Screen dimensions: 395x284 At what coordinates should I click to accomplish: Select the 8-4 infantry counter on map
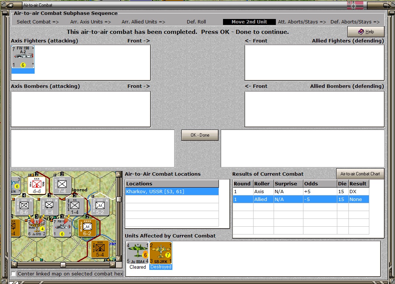click(50, 207)
